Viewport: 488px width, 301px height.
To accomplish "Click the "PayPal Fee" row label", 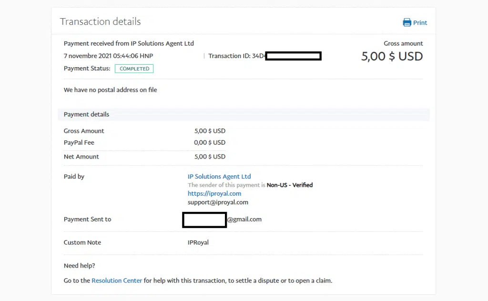I will coord(79,142).
